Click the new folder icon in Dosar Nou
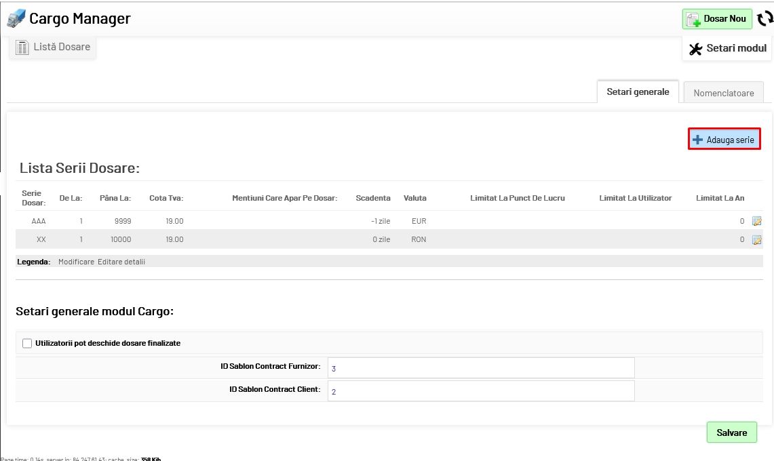 (693, 20)
